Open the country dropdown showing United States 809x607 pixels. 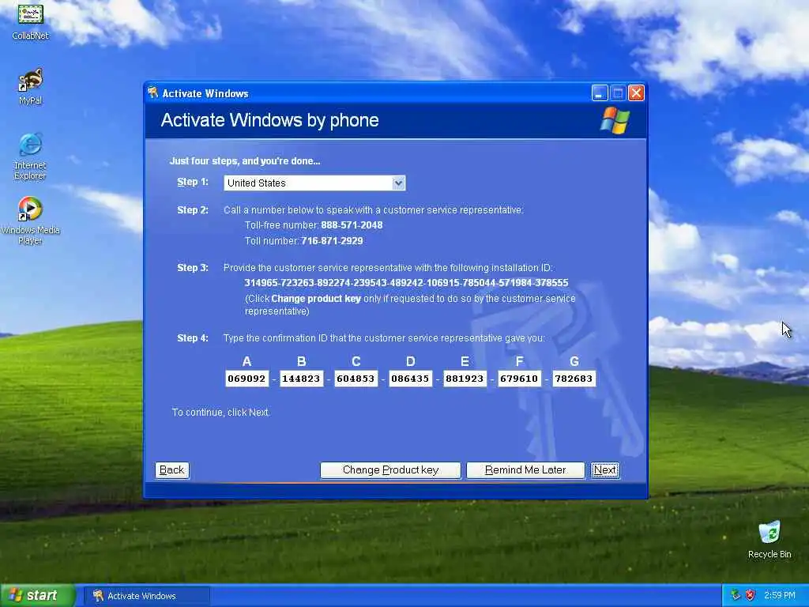point(314,183)
